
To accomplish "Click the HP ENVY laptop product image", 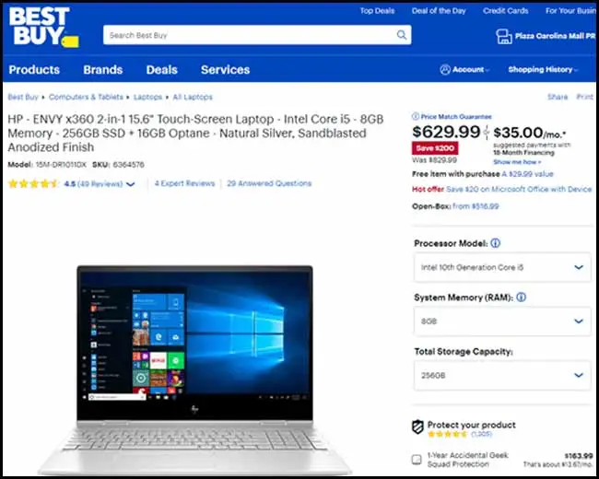I will point(194,368).
